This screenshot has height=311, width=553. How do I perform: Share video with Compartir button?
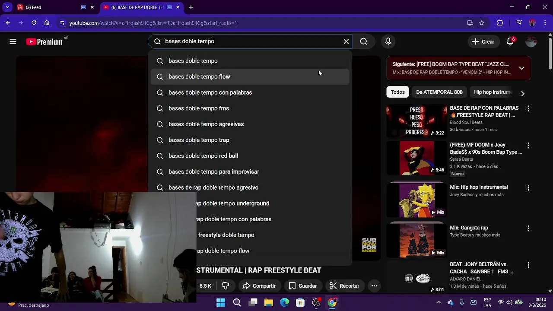[x=259, y=286]
